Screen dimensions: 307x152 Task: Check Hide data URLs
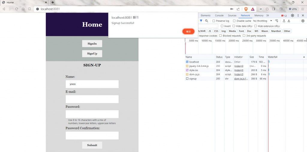pyautogui.click(x=234, y=26)
